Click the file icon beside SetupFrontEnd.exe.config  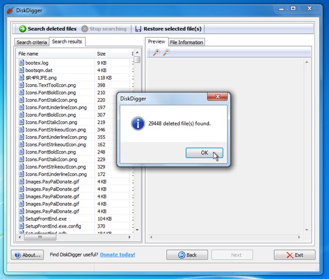click(21, 226)
